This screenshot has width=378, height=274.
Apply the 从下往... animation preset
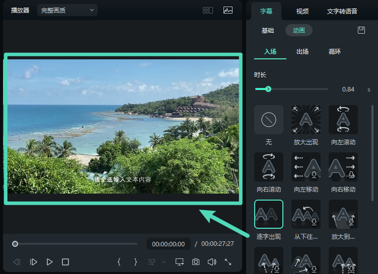click(306, 214)
